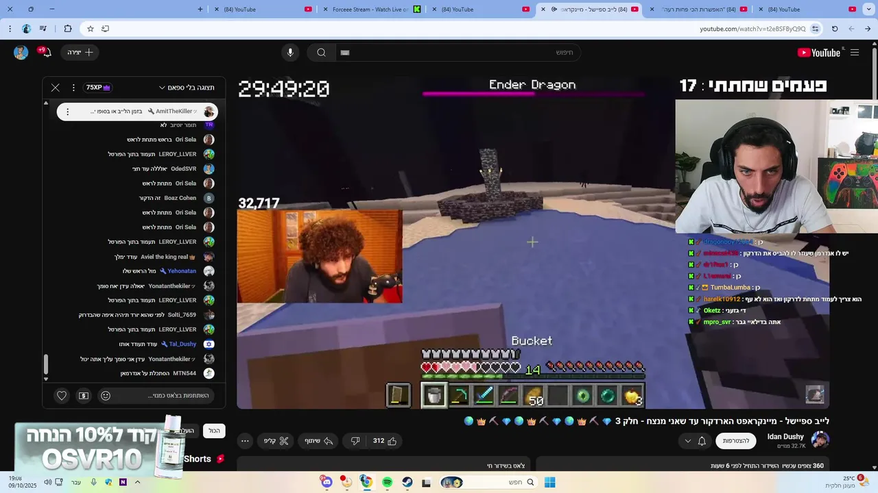Open Idan Dushy channel avatar
This screenshot has width=878, height=493.
[820, 440]
